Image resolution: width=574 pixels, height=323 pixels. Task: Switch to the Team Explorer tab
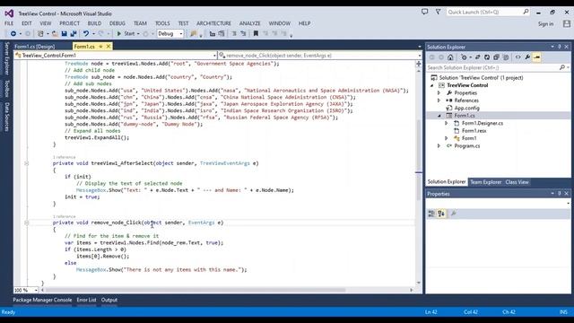(485, 182)
